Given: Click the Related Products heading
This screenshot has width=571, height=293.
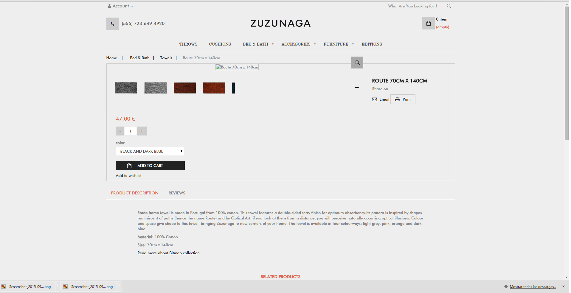Looking at the screenshot, I should [280, 277].
